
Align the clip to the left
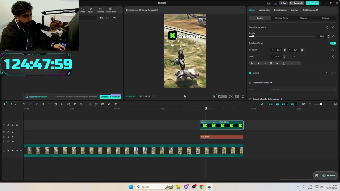252,63
